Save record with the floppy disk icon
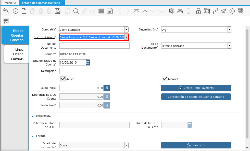The image size is (250, 151). click(58, 11)
